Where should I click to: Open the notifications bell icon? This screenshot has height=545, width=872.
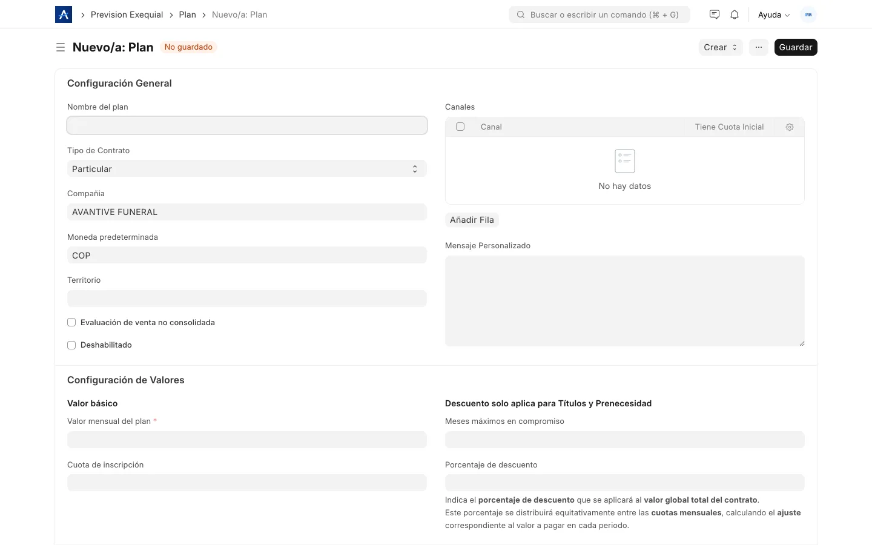[735, 15]
